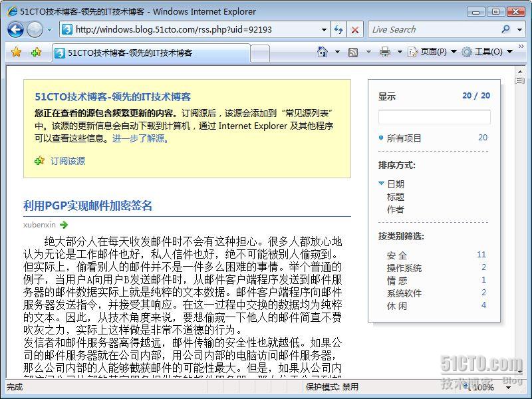Click the 进一步了解源 link
The image size is (532, 399).
(140, 138)
